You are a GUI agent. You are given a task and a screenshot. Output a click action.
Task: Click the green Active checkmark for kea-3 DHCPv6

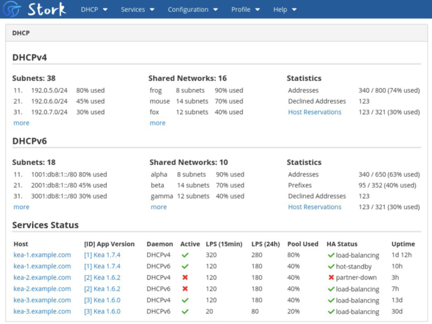click(184, 312)
